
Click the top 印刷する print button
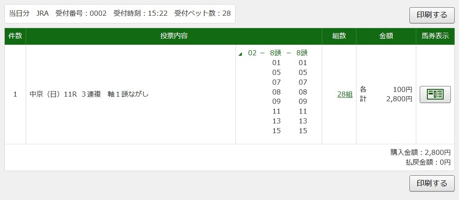[431, 15]
